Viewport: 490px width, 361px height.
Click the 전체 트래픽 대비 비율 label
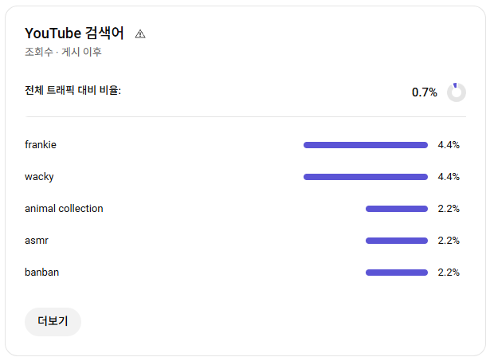(x=73, y=90)
